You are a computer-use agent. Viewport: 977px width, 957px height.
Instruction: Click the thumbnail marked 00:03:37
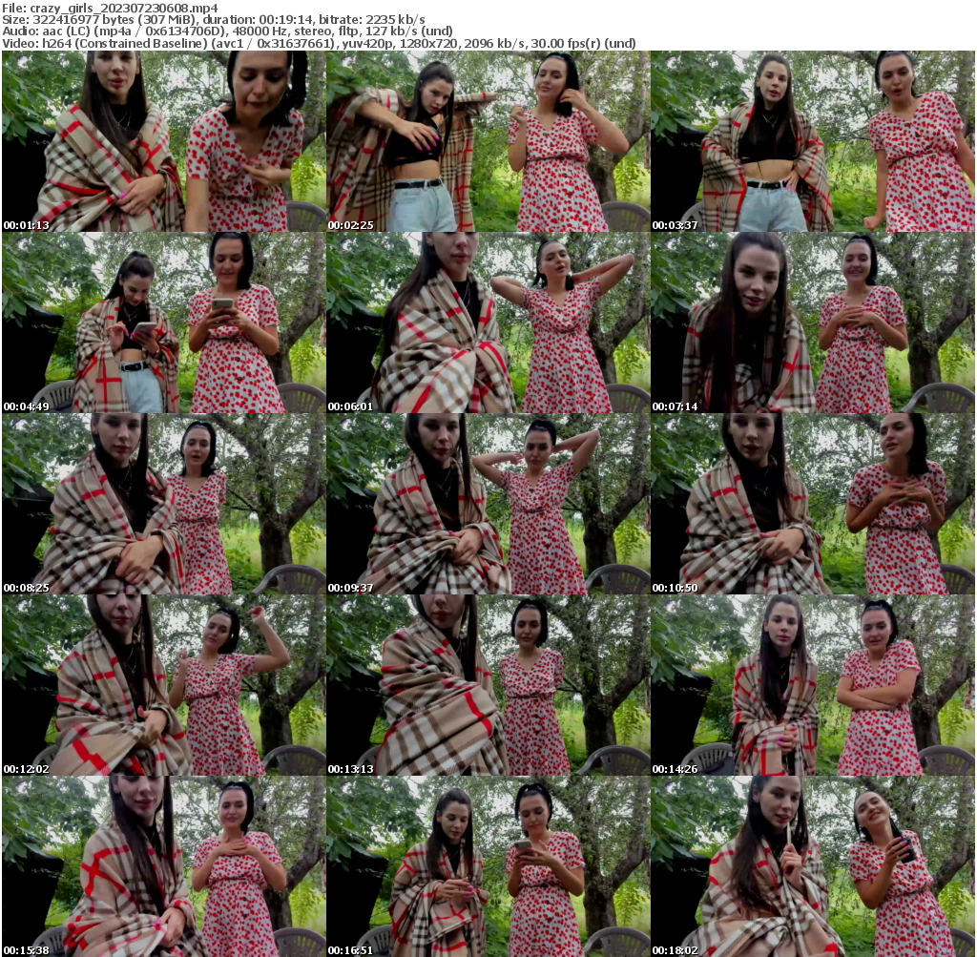click(813, 141)
